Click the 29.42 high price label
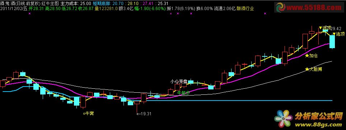Image resolution: width=346 pixels, height=130 pixels. (x=336, y=28)
